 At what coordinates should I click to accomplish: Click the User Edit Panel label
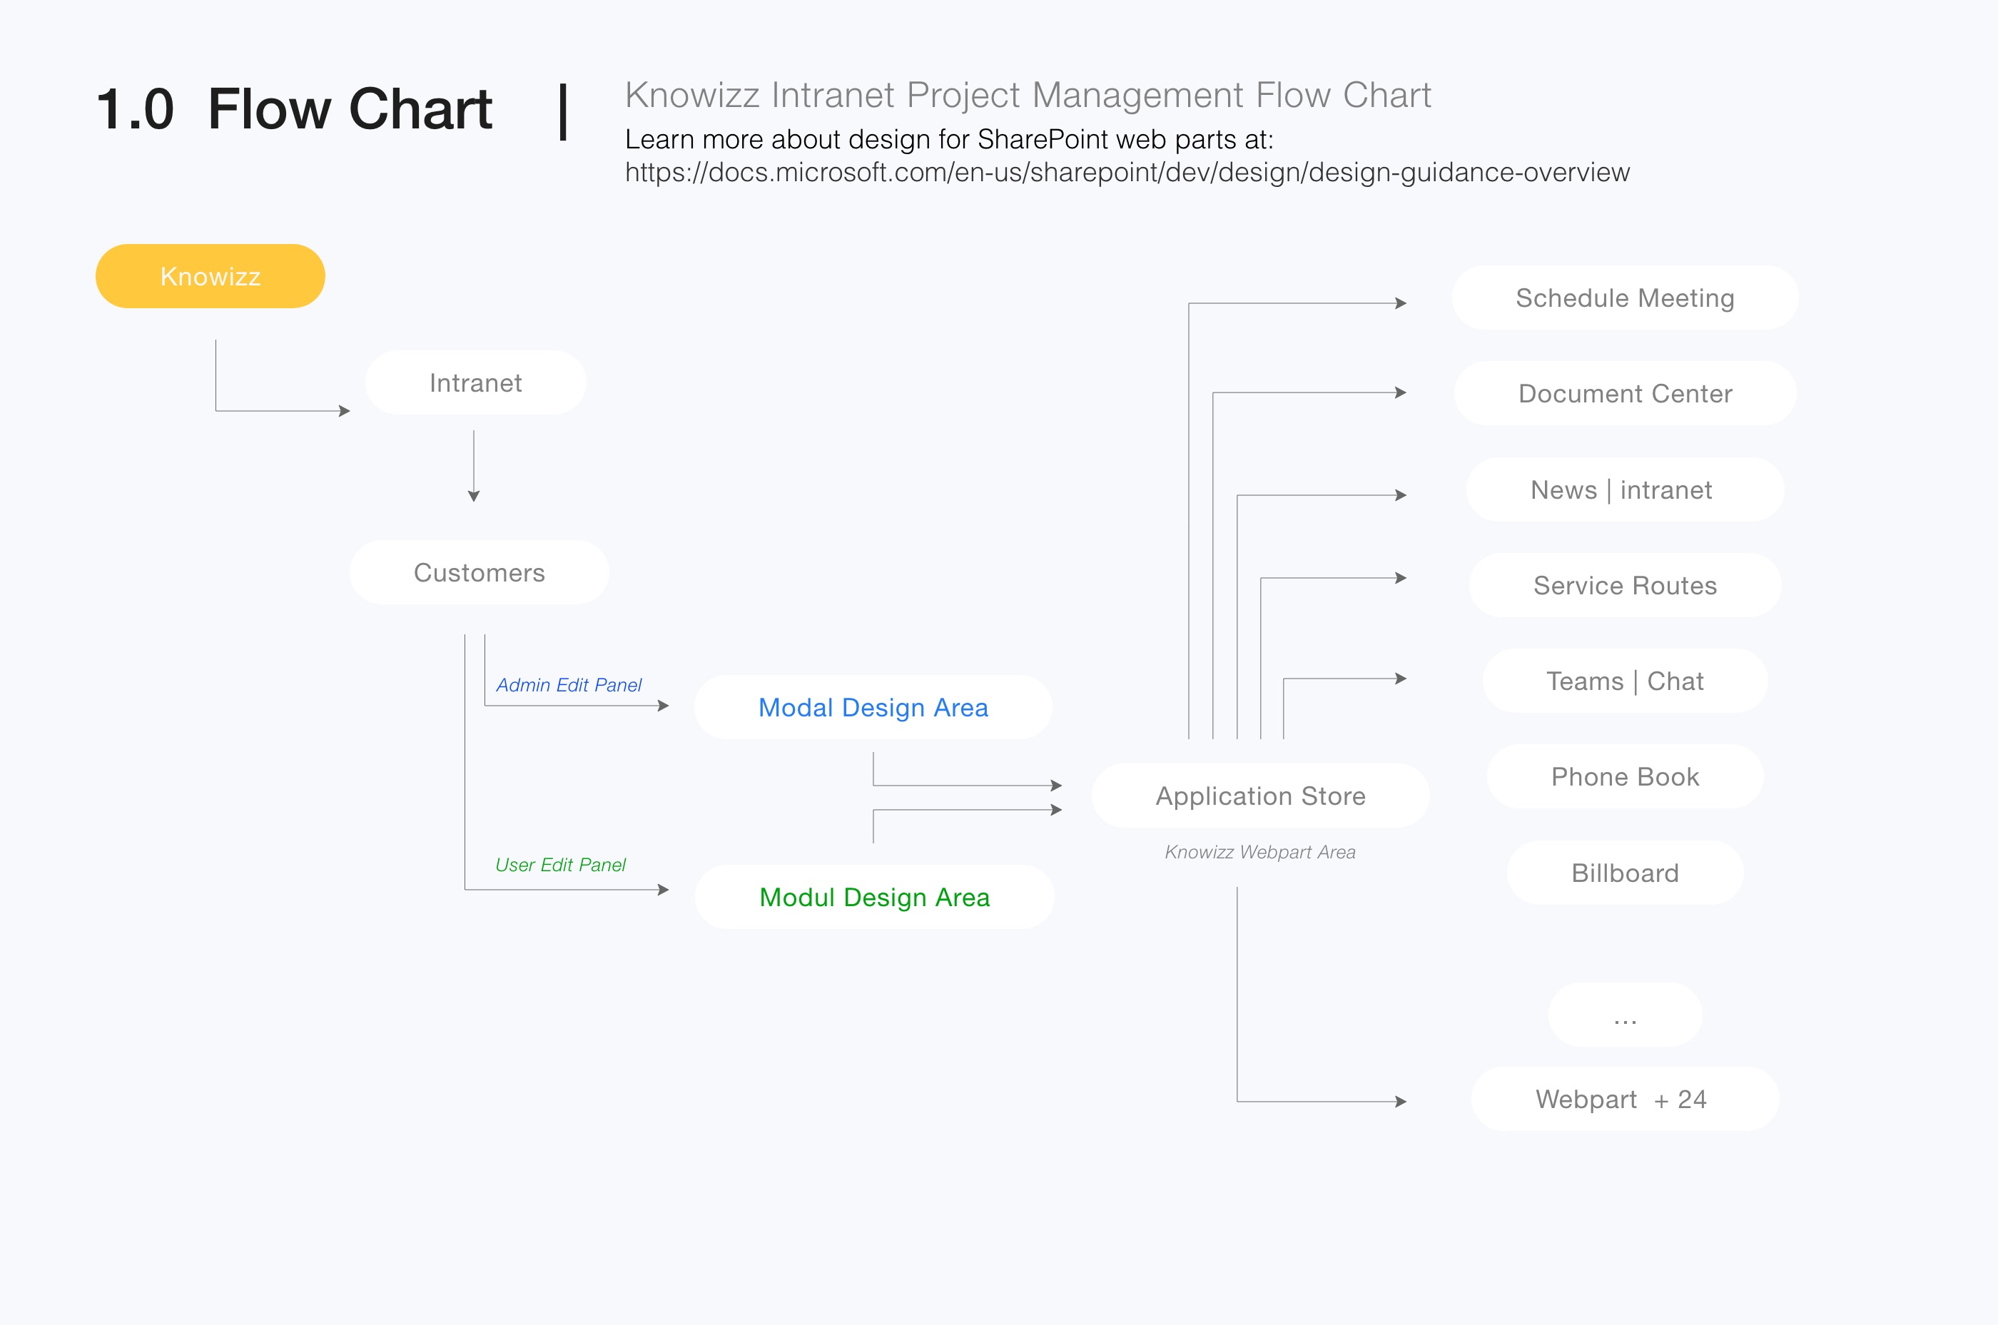point(560,865)
